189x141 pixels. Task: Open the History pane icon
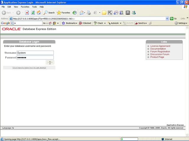pyautogui.click(x=75, y=13)
